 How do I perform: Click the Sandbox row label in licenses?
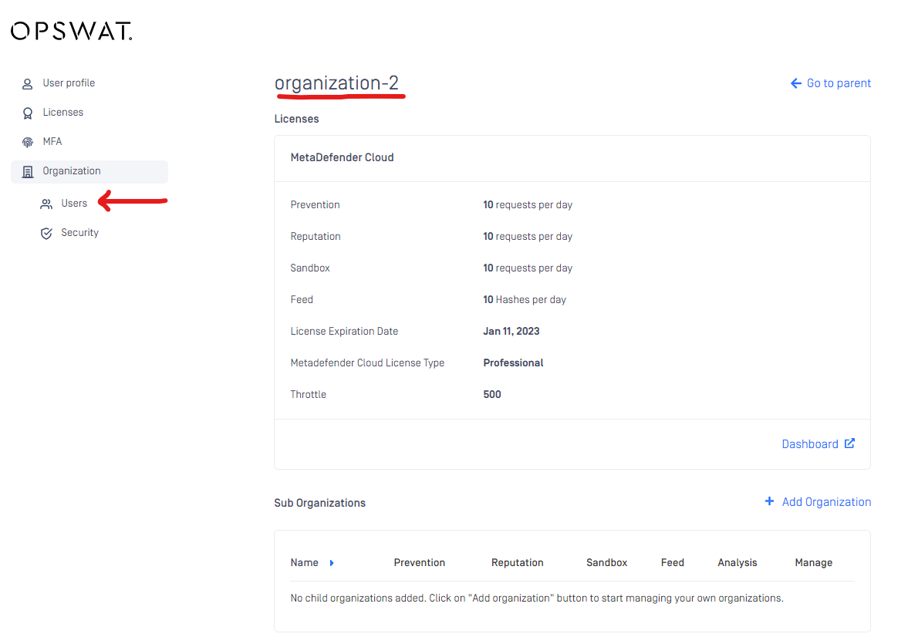(x=310, y=268)
